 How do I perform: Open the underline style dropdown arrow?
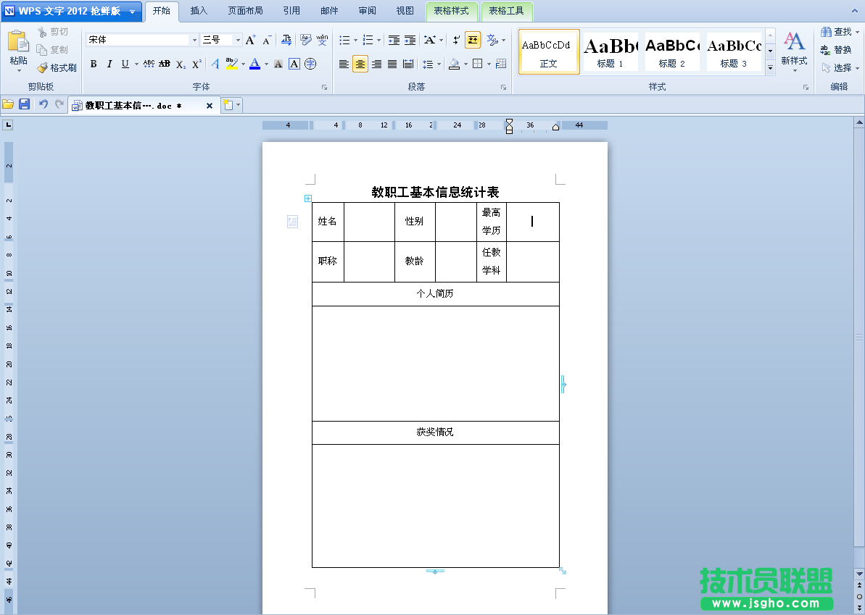point(136,64)
